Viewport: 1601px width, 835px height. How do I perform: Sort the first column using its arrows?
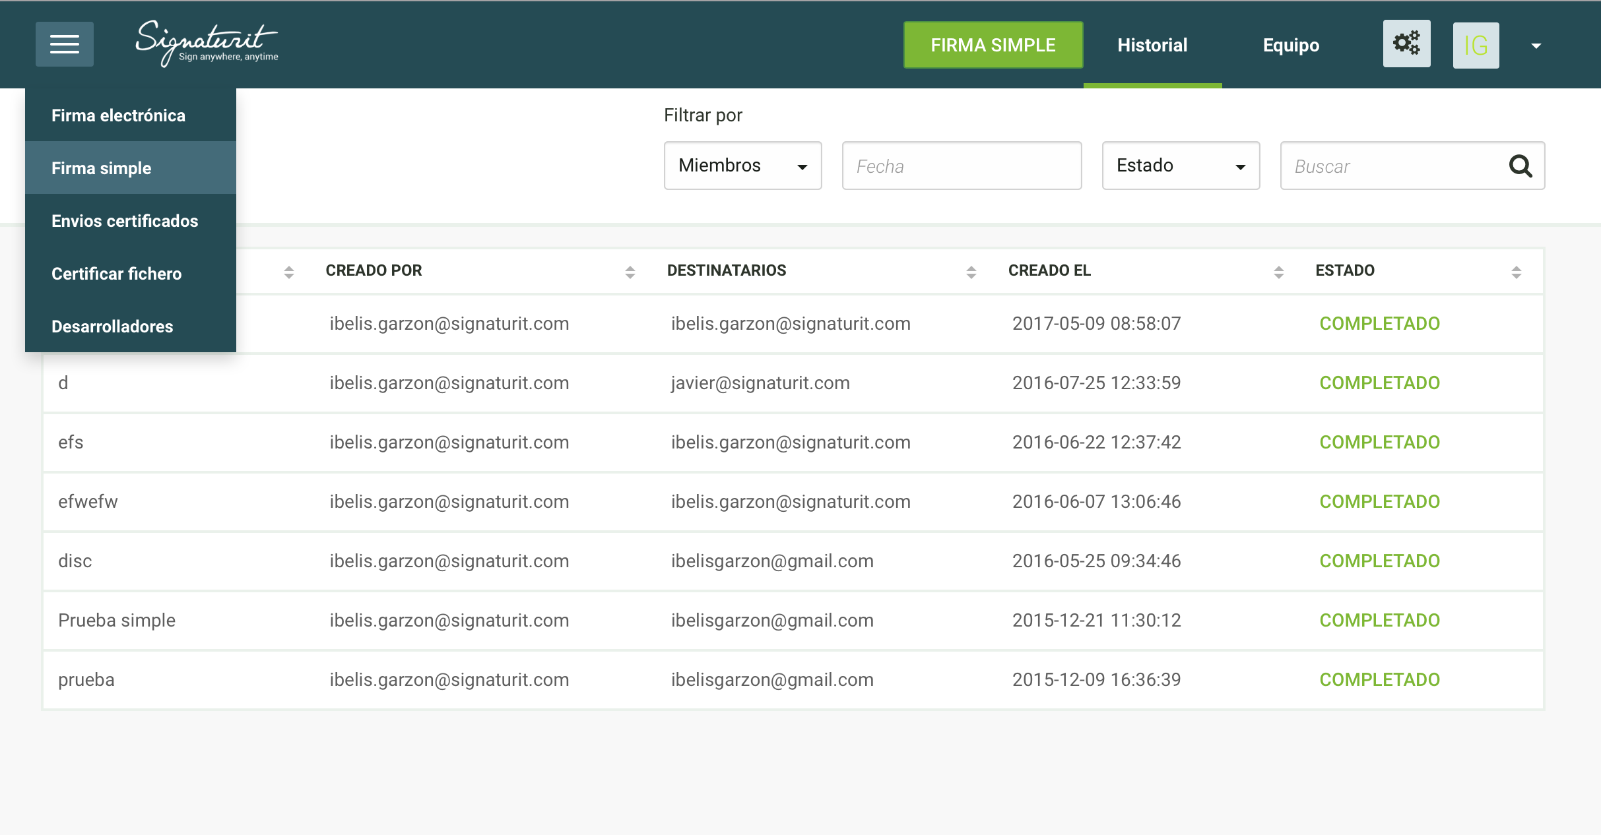click(x=289, y=272)
